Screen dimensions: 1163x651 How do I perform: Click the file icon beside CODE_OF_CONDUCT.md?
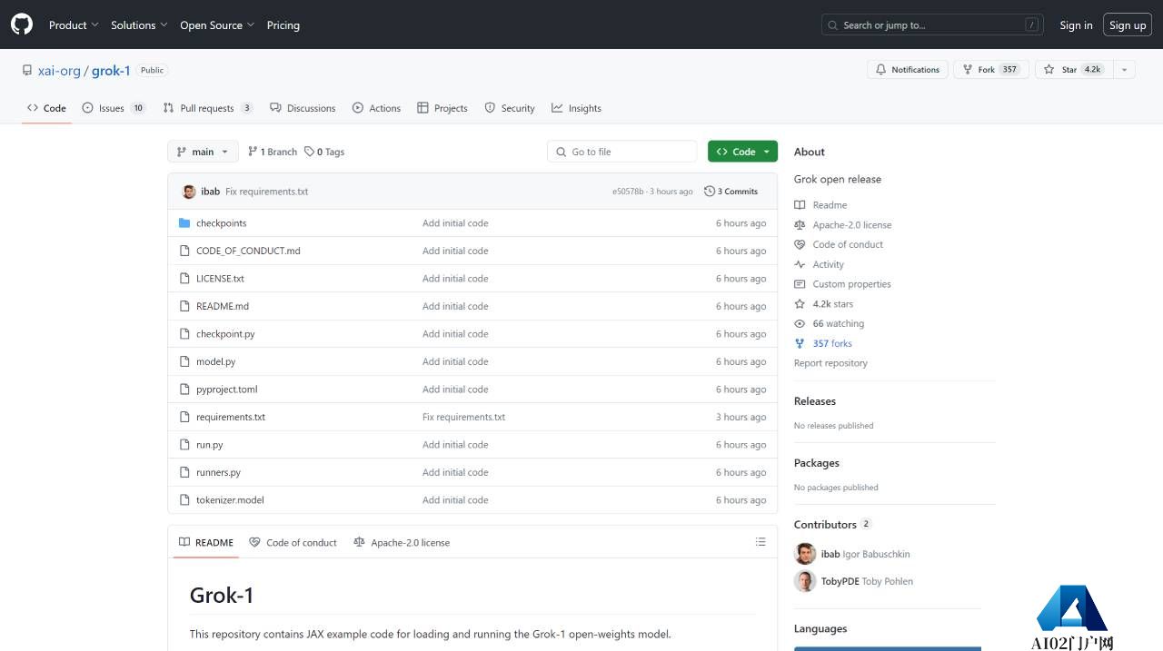(x=184, y=251)
